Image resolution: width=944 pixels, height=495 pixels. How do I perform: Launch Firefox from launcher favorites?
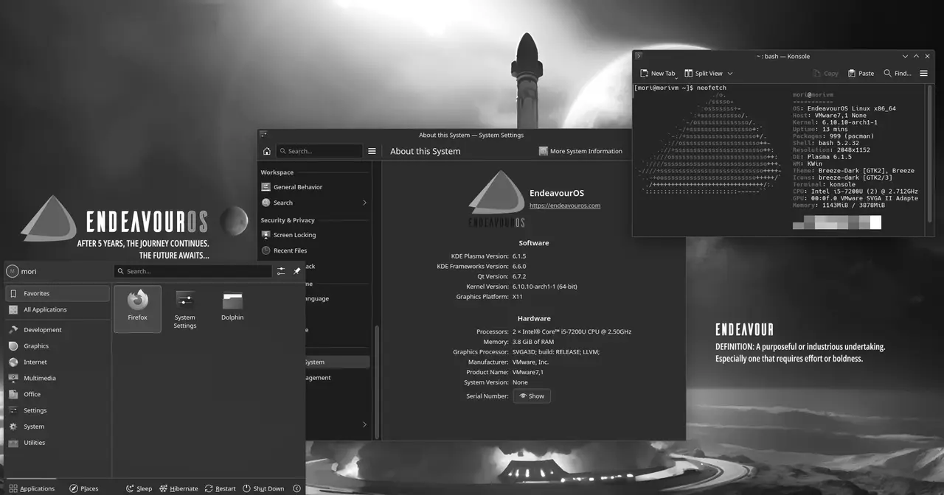[x=137, y=308]
